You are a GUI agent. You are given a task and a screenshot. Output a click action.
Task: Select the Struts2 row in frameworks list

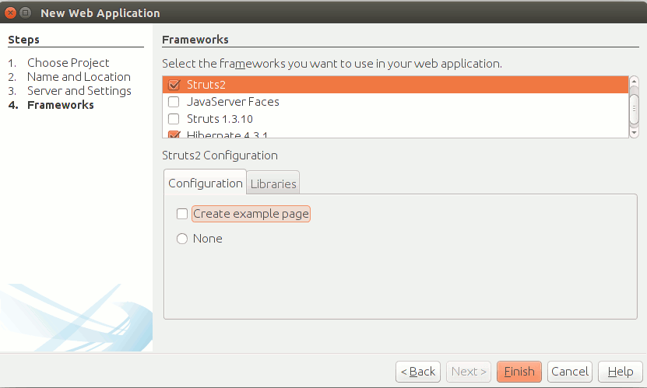tap(396, 85)
